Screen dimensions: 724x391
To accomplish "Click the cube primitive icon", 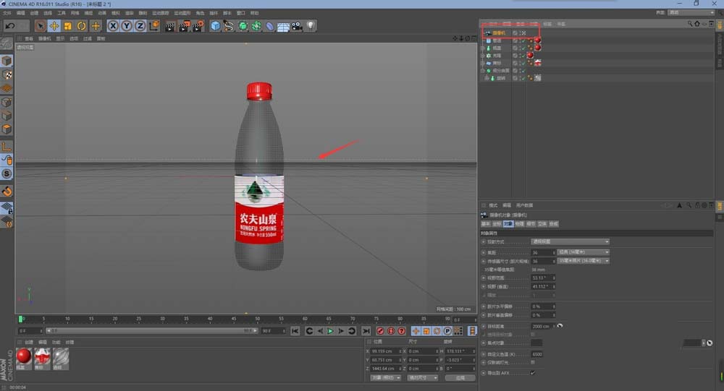I will [215, 26].
